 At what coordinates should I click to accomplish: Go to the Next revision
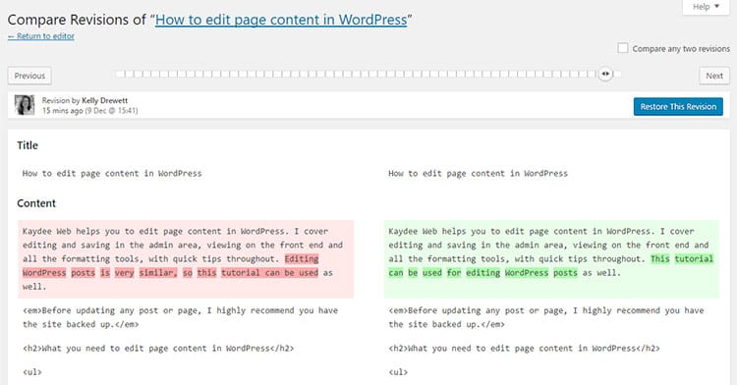pos(714,76)
